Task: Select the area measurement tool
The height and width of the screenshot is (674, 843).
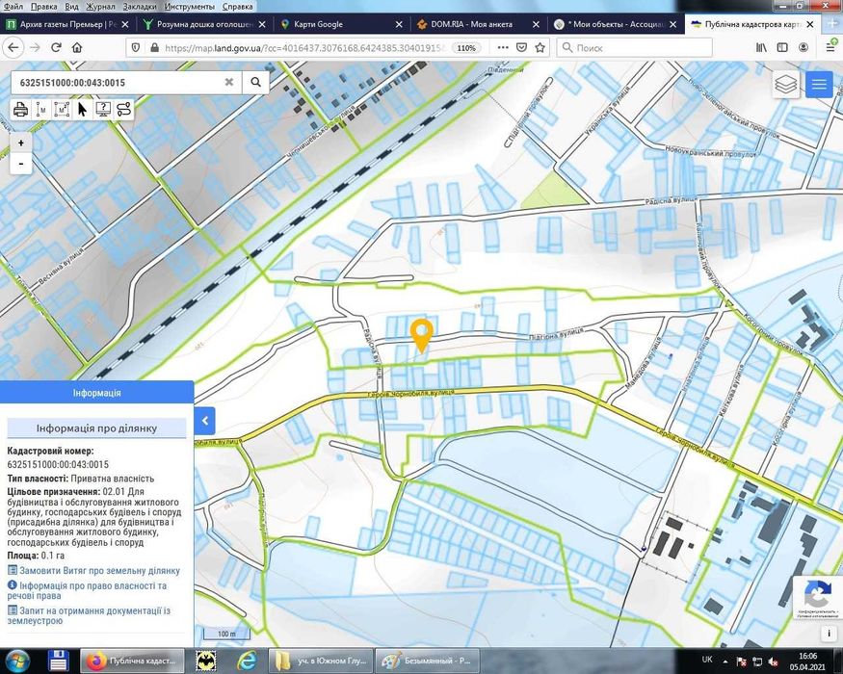Action: point(62,110)
